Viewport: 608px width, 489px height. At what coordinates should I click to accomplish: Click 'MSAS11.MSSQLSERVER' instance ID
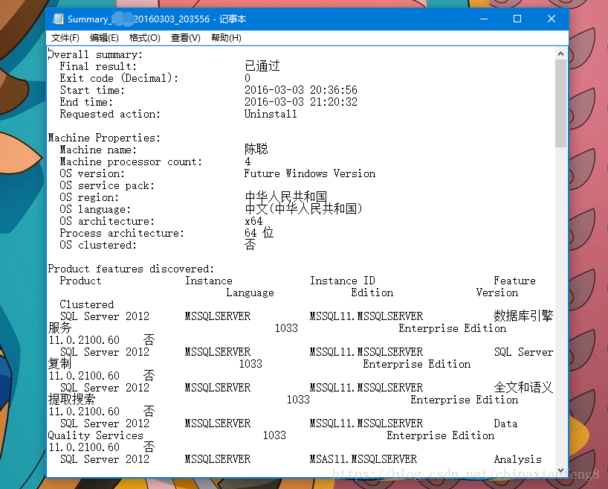tap(363, 459)
